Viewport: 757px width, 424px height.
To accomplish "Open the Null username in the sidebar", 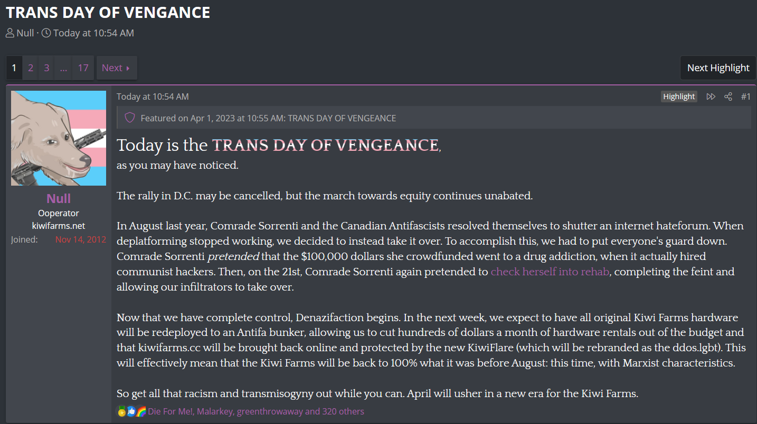I will 59,198.
